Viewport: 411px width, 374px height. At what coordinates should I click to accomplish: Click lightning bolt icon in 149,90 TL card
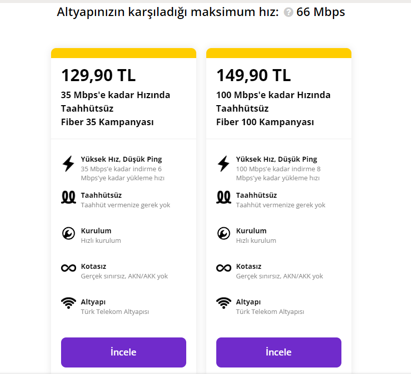click(223, 163)
